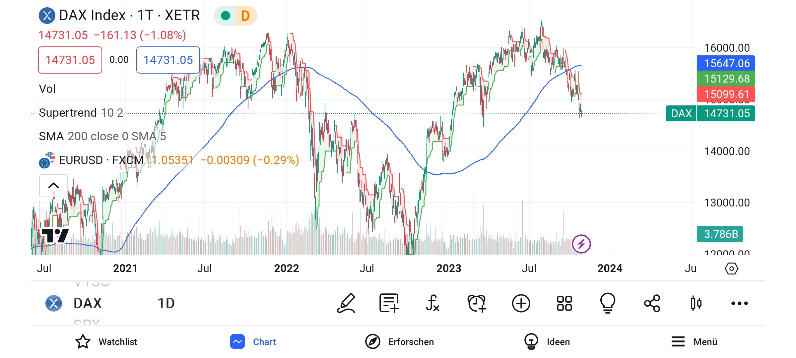
Task: Collapse the indicator legend chevron
Action: [x=53, y=186]
